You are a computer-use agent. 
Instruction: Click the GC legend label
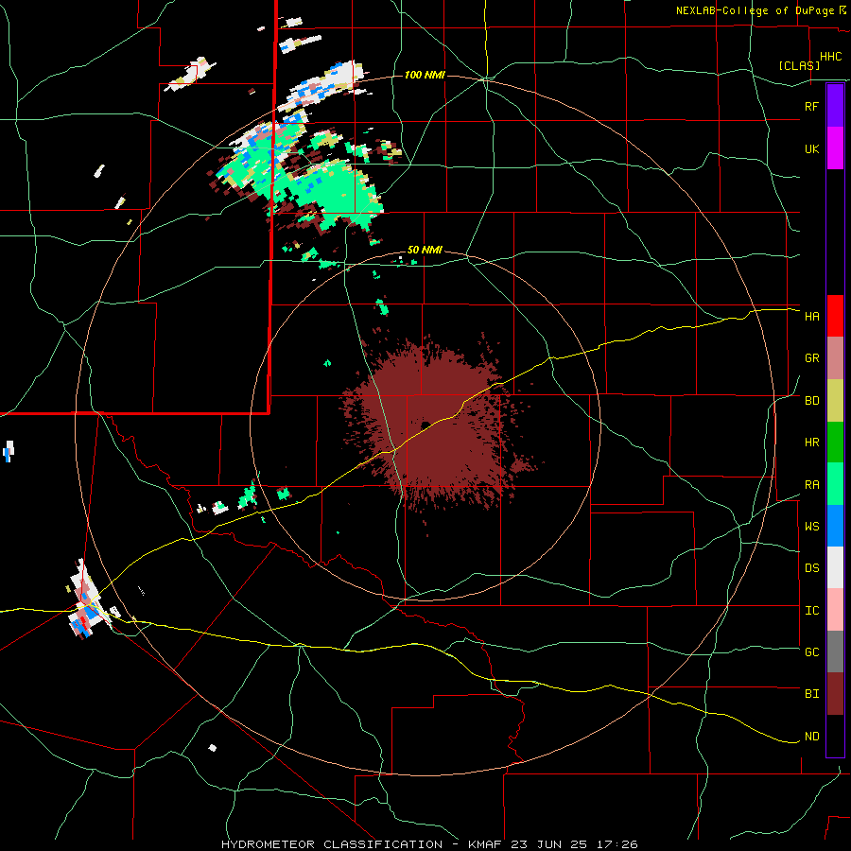pos(811,652)
